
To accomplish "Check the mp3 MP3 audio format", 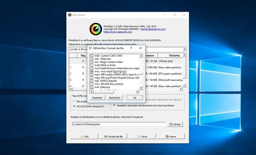I will [92, 75].
